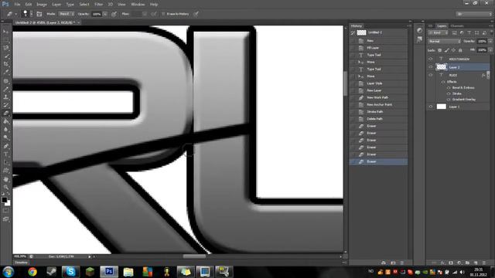Screen dimensions: 495x278
Task: Open the File menu
Action: 17,5
